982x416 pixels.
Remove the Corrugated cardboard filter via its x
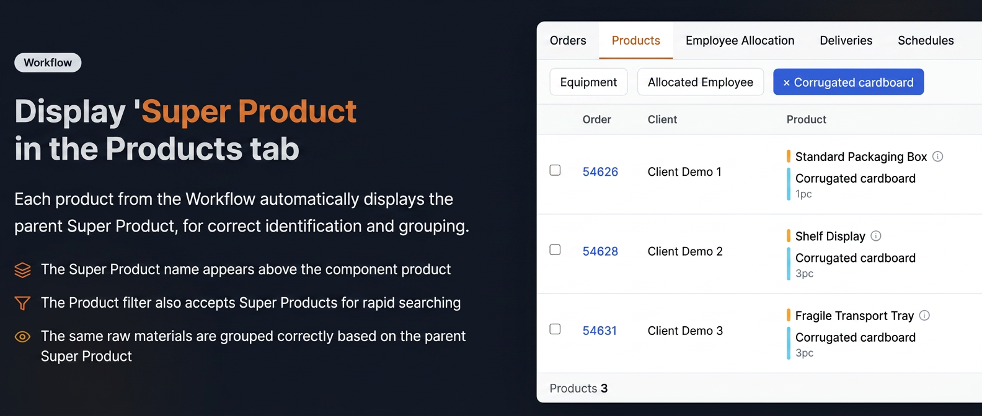pos(786,83)
